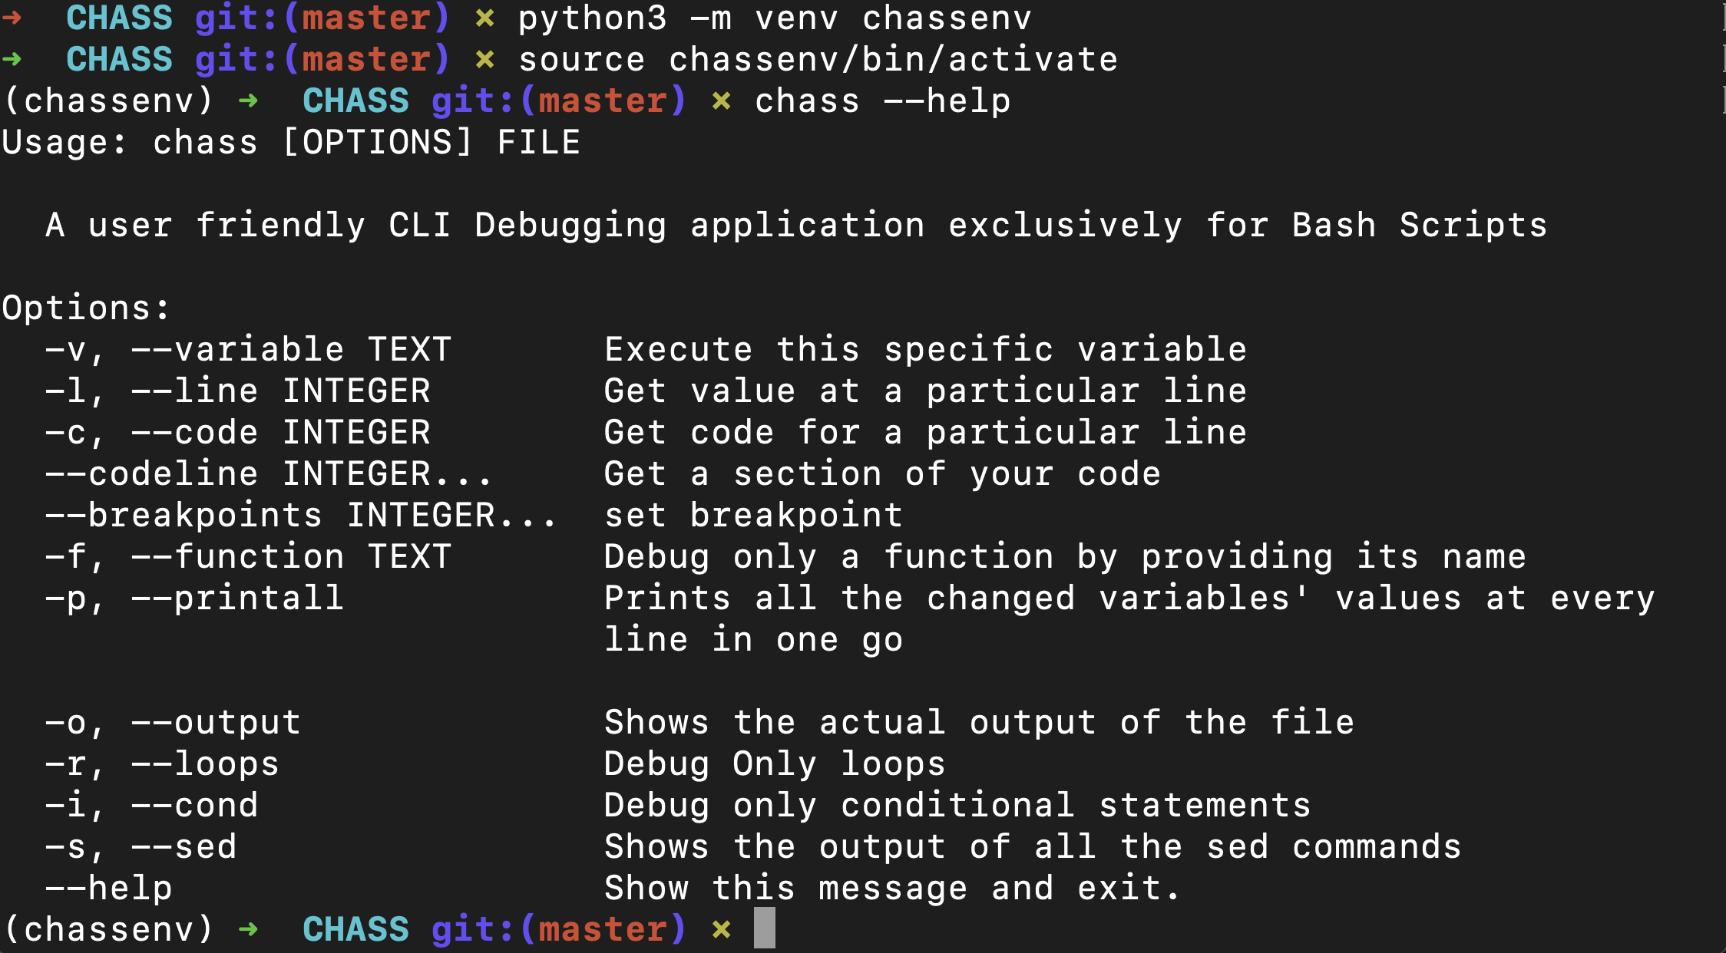Image resolution: width=1726 pixels, height=953 pixels.
Task: Click the green arrow before the source command line
Action: pos(11,59)
